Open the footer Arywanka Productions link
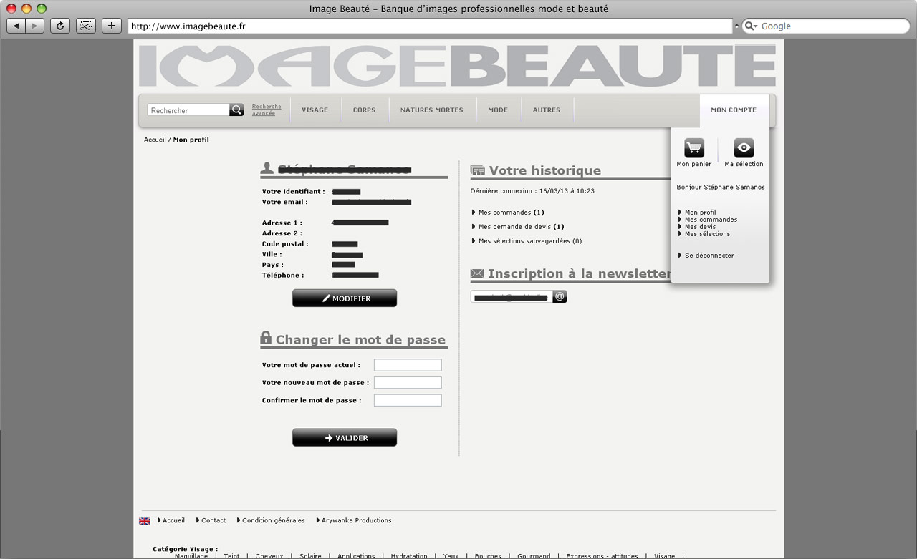 pyautogui.click(x=354, y=521)
